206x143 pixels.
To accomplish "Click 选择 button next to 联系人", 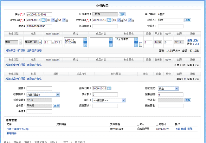I will (x=188, y=20).
